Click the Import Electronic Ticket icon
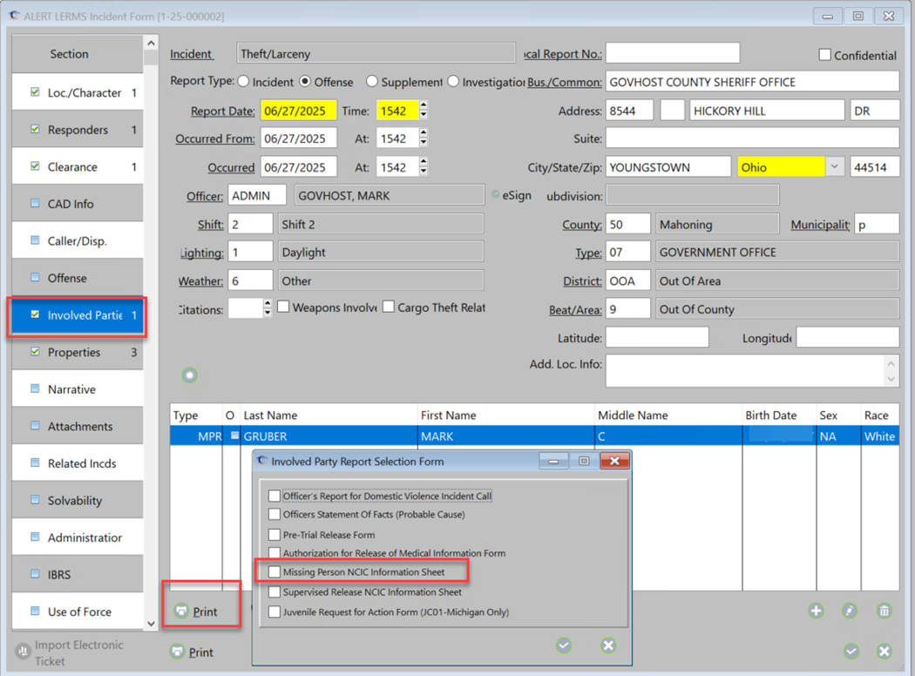The width and height of the screenshot is (915, 676). pos(24,652)
